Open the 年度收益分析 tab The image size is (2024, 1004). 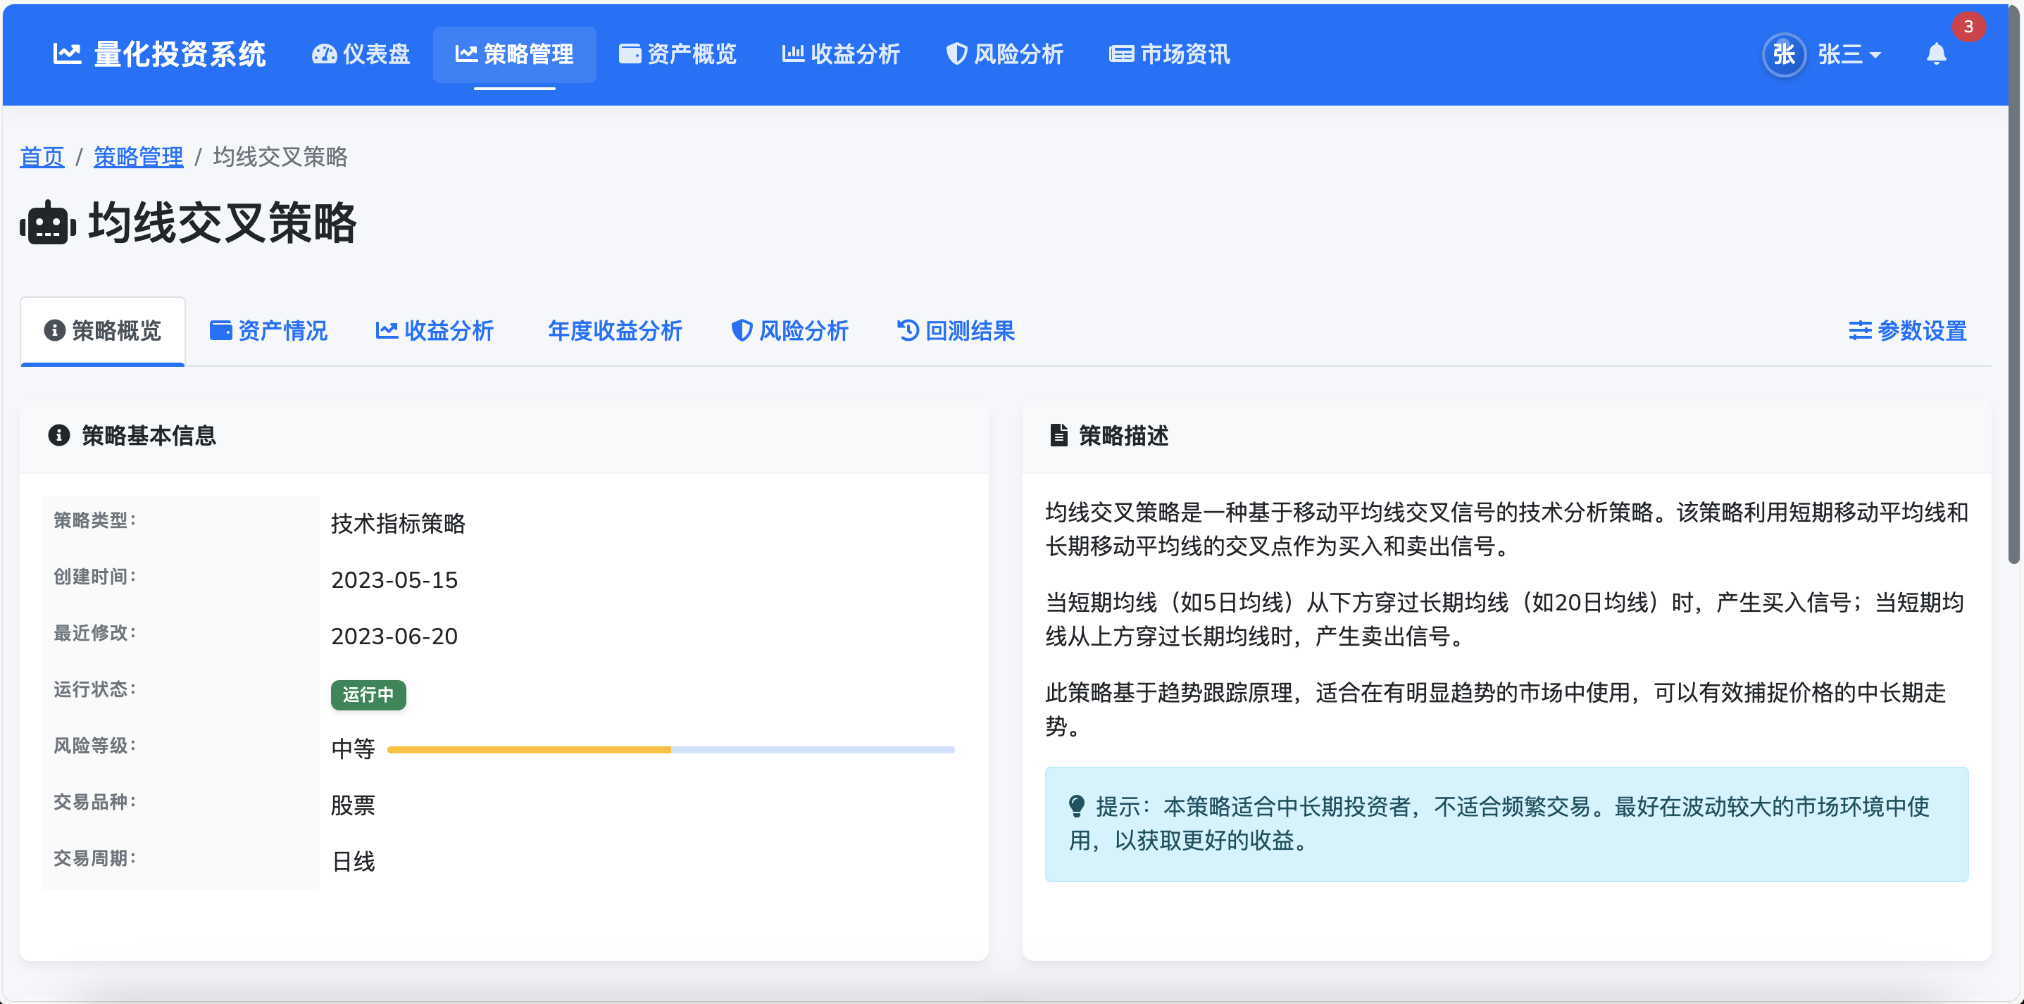[616, 331]
